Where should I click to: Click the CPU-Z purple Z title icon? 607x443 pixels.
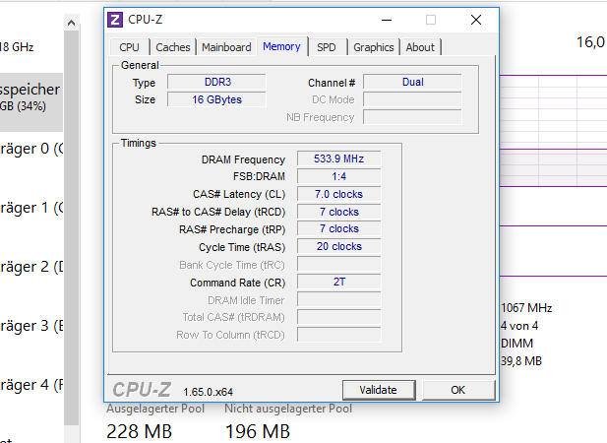pos(115,20)
